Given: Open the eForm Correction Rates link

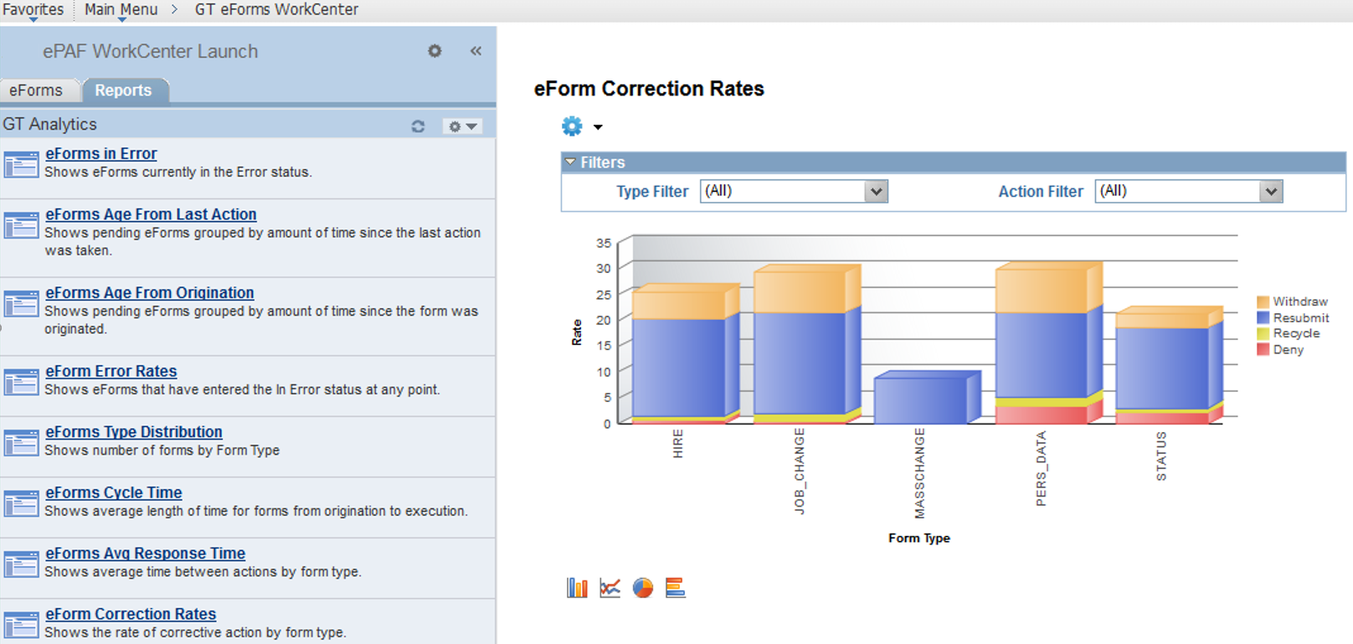Looking at the screenshot, I should click(131, 615).
